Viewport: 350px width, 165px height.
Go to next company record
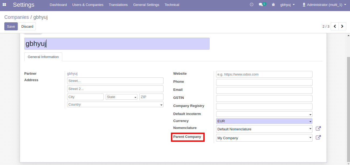[342, 26]
